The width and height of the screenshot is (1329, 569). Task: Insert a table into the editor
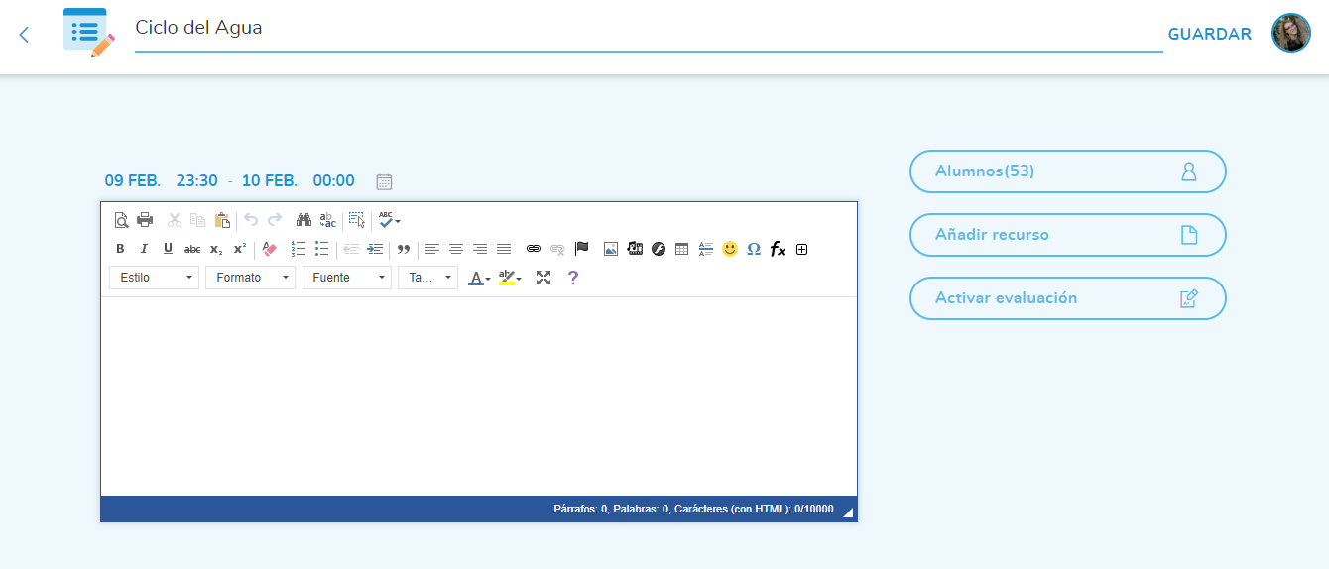coord(681,249)
